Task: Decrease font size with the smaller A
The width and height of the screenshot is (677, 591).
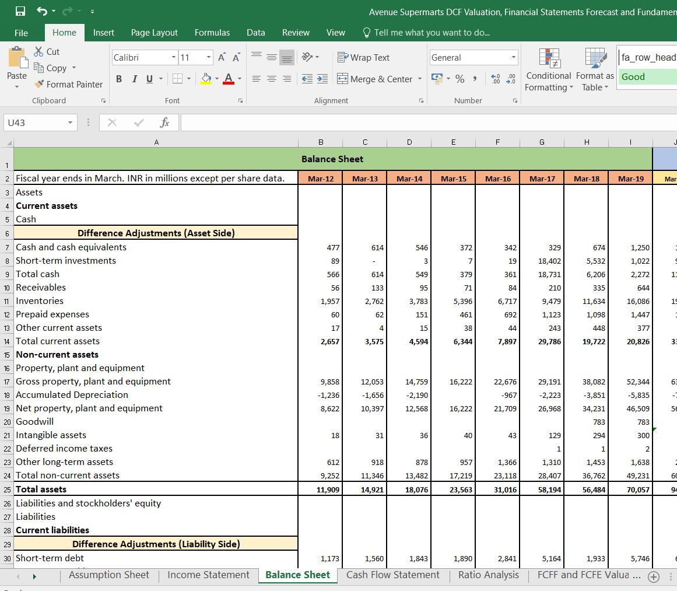Action: coord(236,57)
